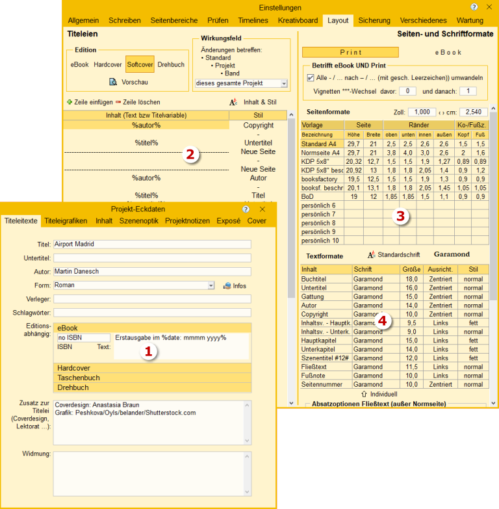Click scrollbar of Zusatz zur Titelei box
499x509 pixels.
point(248,423)
